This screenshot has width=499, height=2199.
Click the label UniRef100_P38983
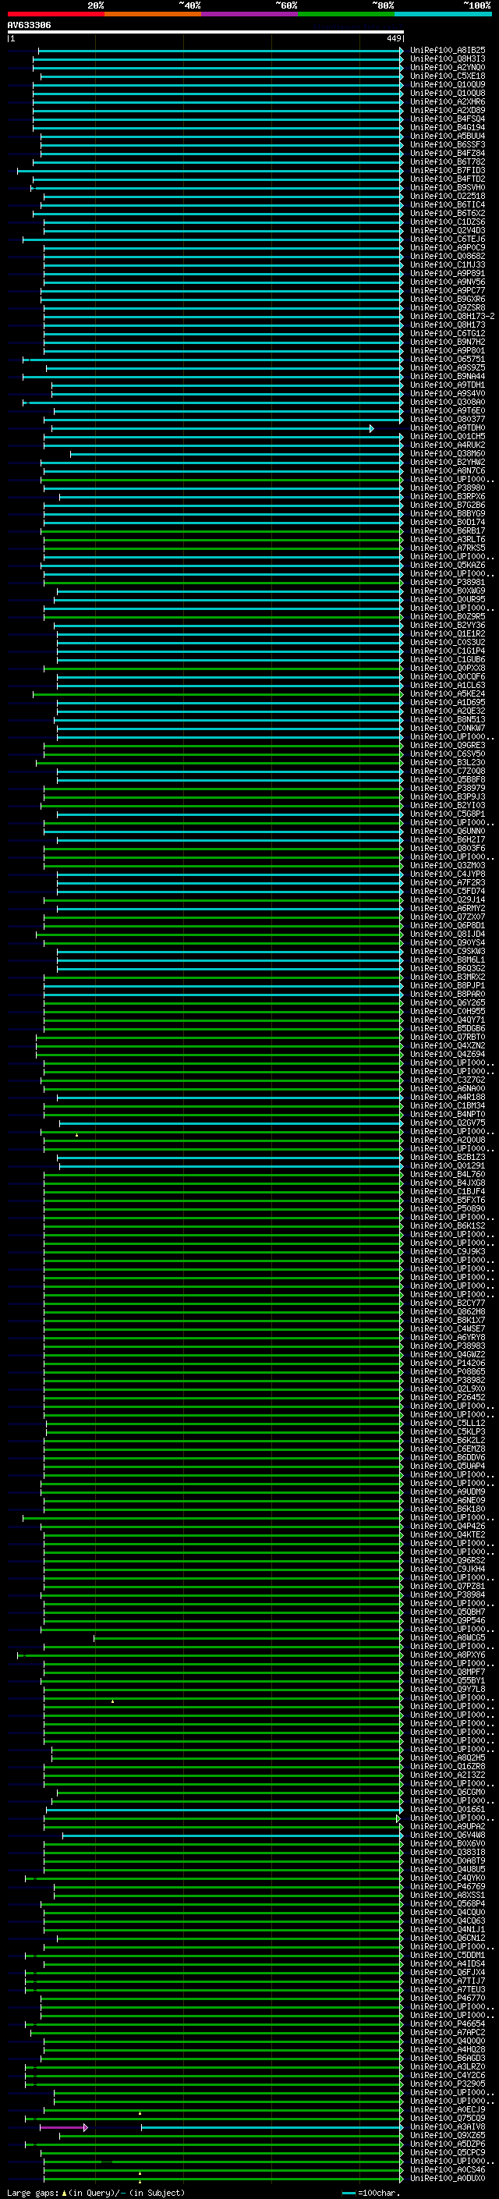tap(448, 1346)
